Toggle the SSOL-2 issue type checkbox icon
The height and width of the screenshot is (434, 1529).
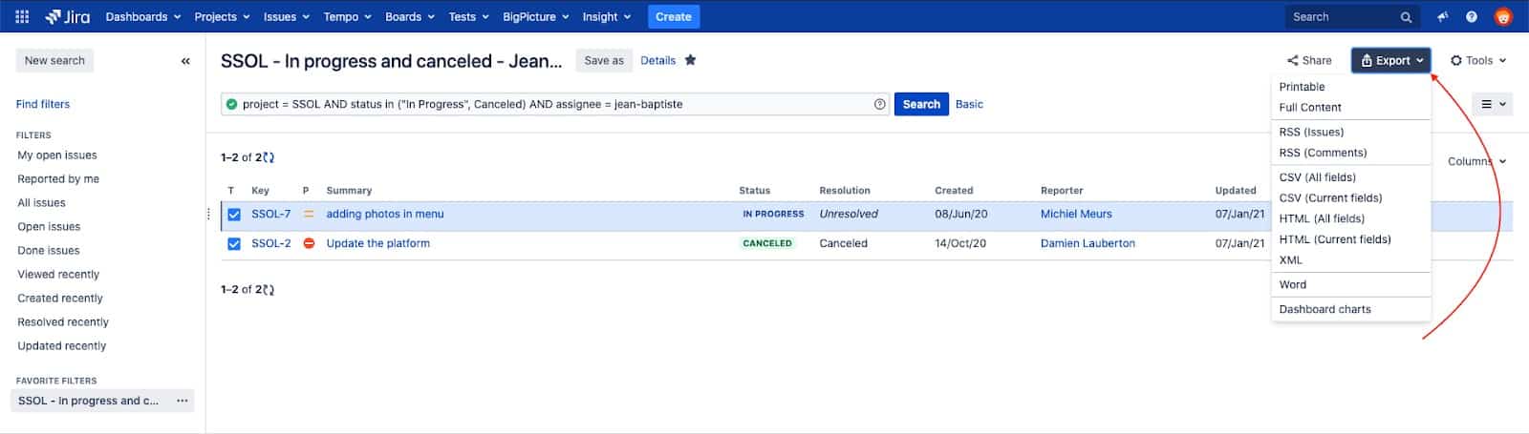point(234,243)
